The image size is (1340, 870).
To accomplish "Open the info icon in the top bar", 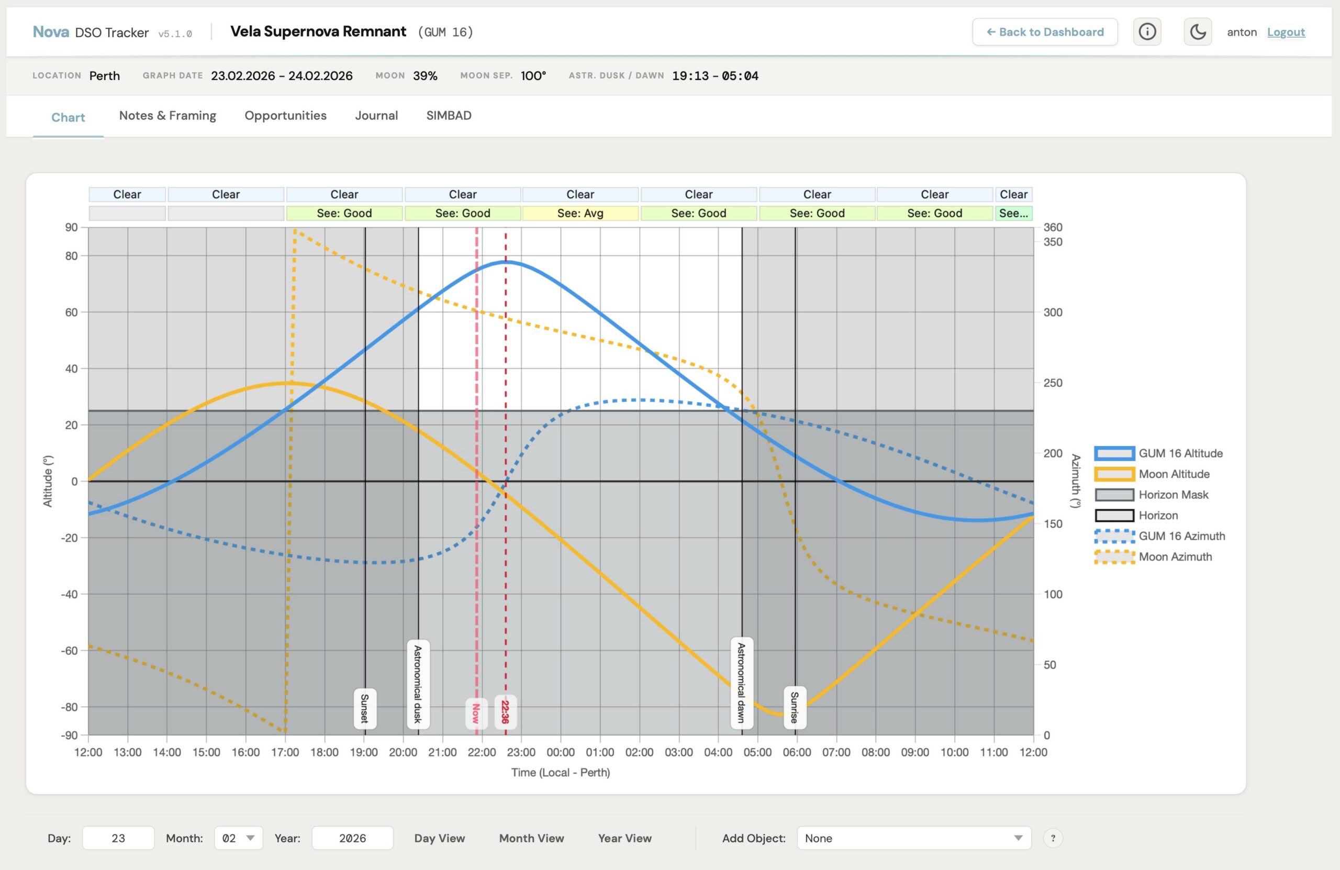I will [x=1147, y=32].
